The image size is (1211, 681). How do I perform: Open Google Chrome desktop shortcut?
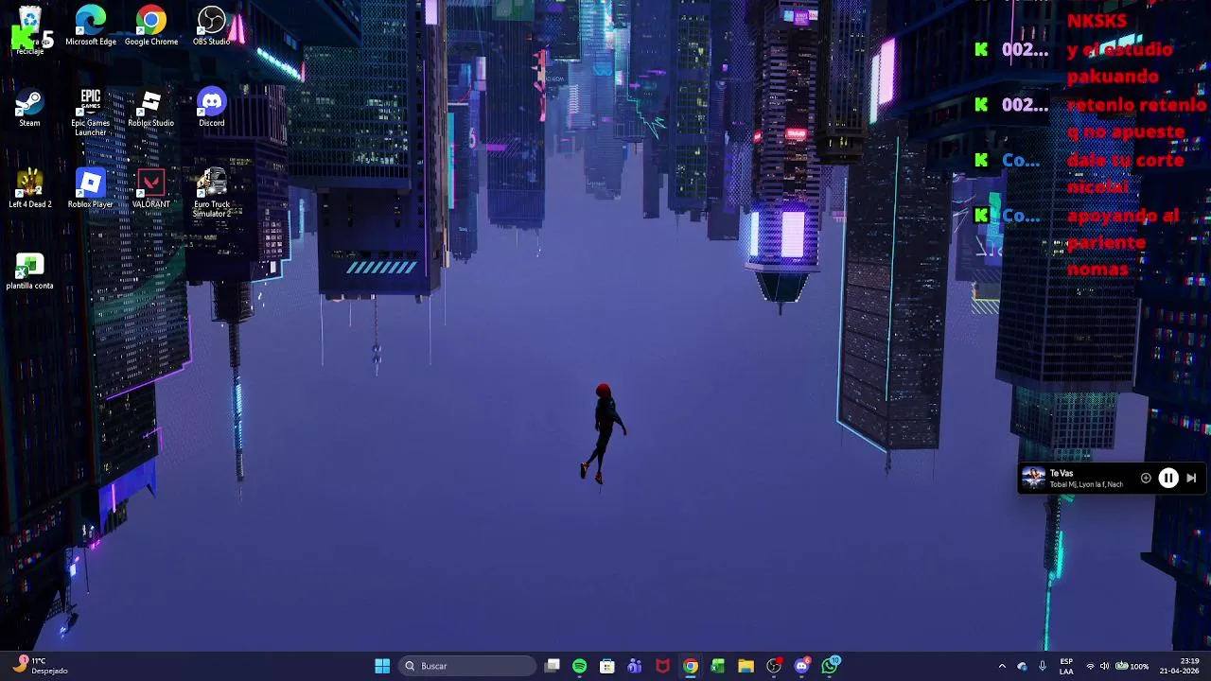(151, 26)
